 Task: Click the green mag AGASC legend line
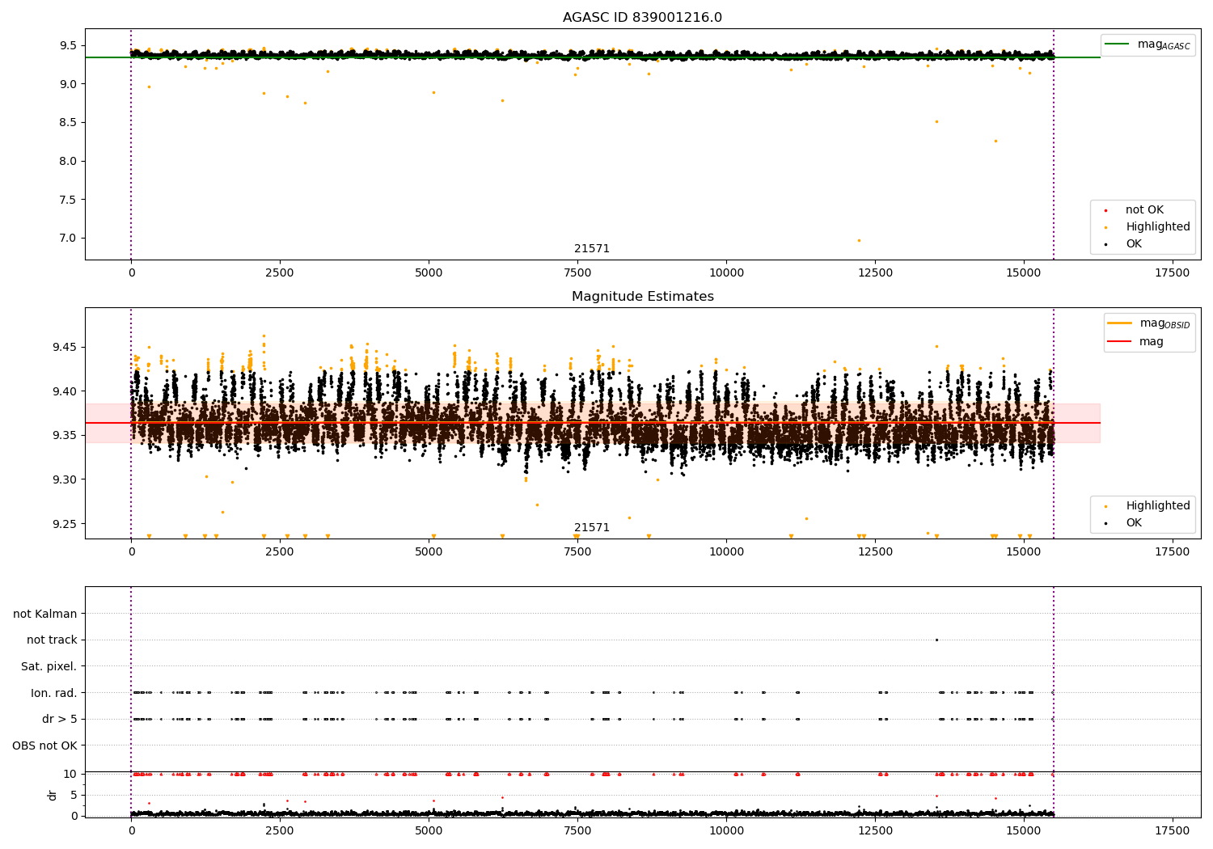pos(1118,44)
